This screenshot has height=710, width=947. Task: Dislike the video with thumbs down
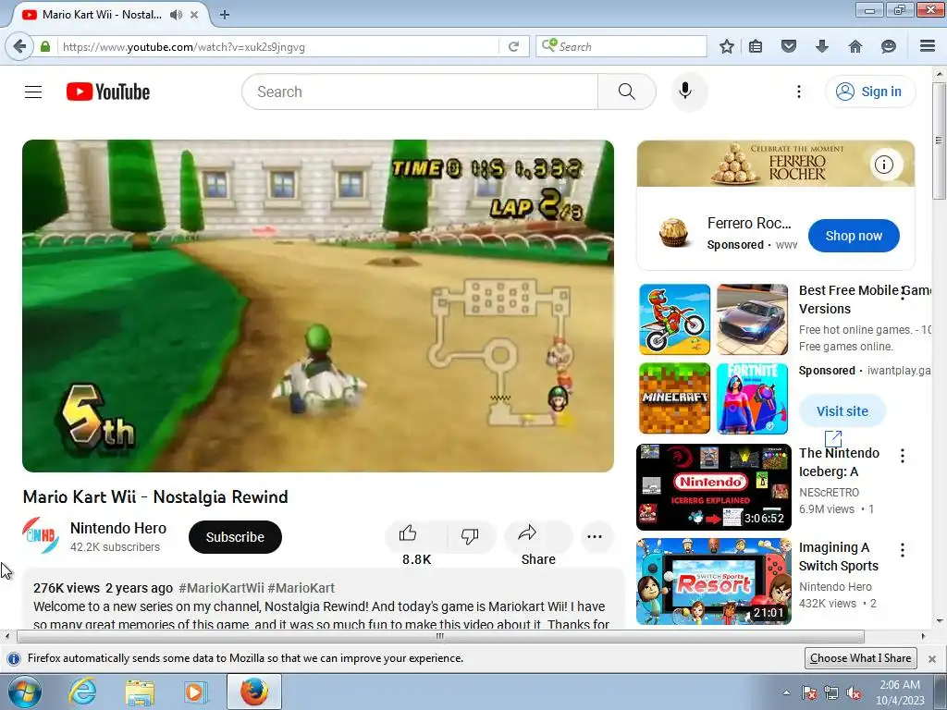(470, 535)
